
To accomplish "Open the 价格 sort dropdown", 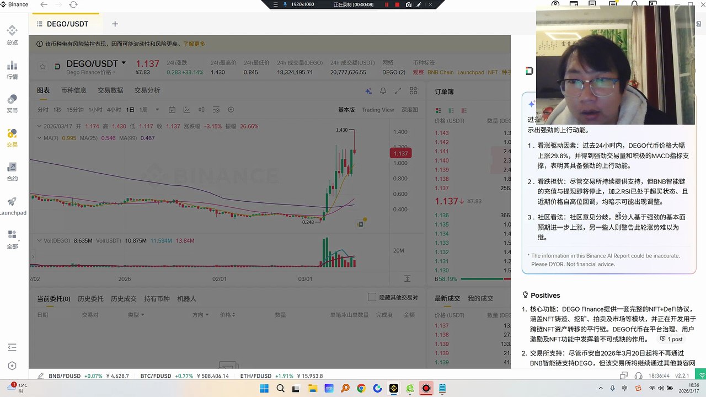I will pyautogui.click(x=228, y=315).
